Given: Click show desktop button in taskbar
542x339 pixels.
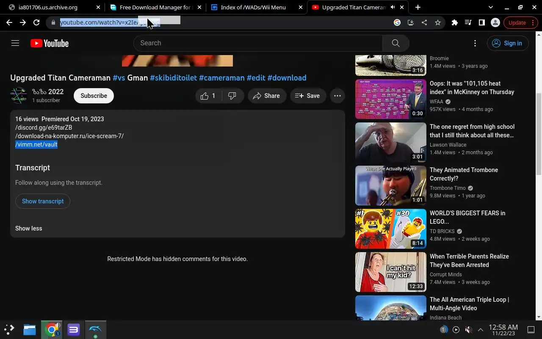Looking at the screenshot, I should coord(531,330).
